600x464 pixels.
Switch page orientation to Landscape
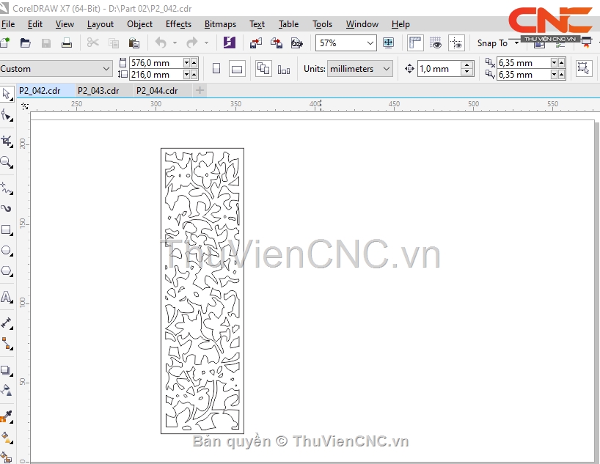click(x=237, y=69)
